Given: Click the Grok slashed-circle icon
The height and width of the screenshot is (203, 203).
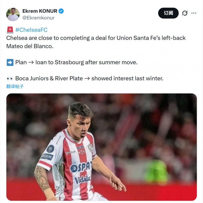Looking at the screenshot, I should click(185, 13).
